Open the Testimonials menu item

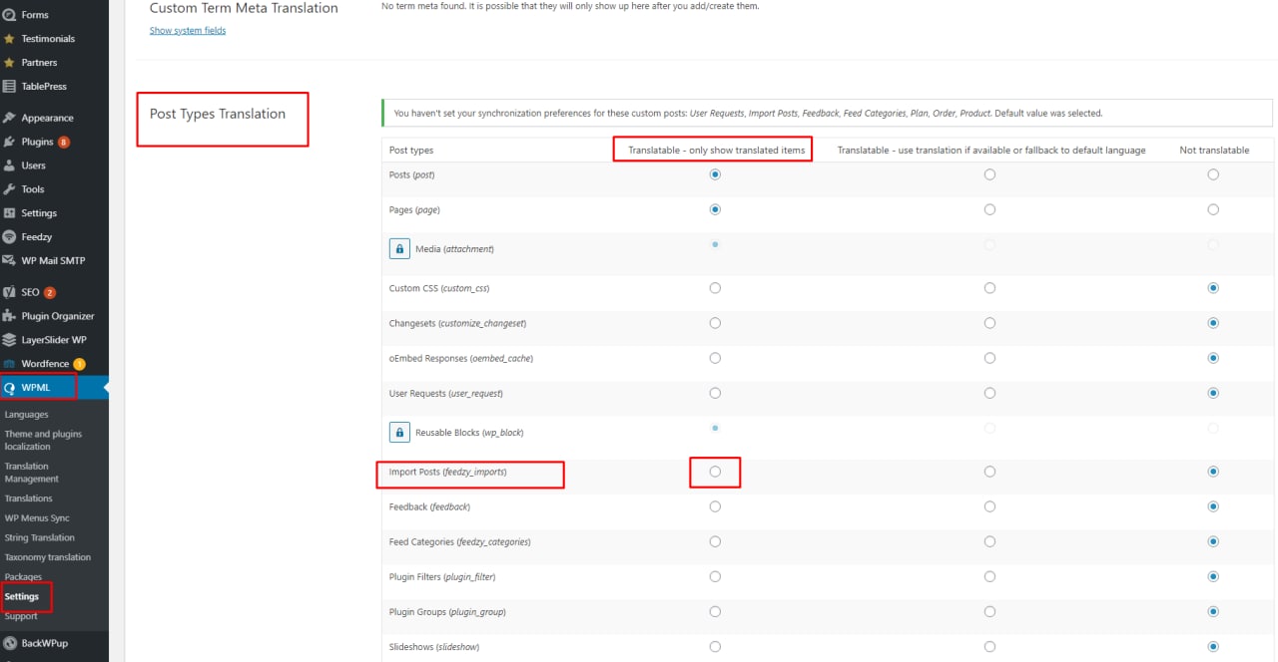54,39
